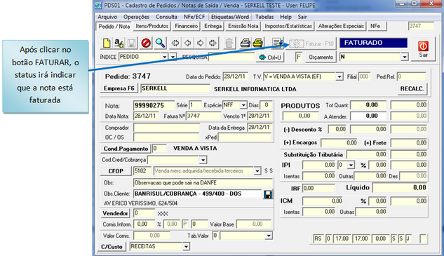Screen dimensions: 444x256
Task: Open the NFe/ECF menu
Action: click(x=194, y=17)
